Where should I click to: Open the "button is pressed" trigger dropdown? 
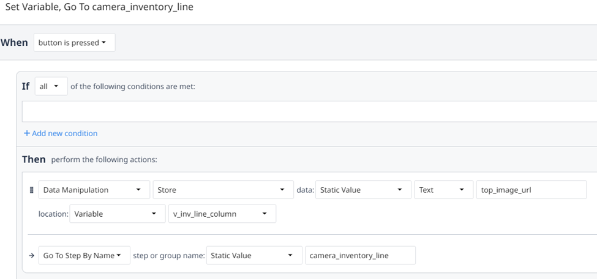pos(74,43)
